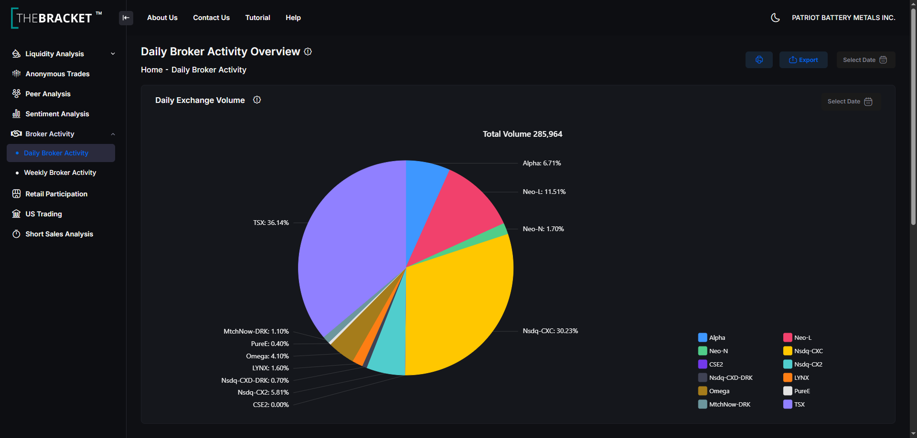Collapse the Broker Activity chevron

click(113, 134)
